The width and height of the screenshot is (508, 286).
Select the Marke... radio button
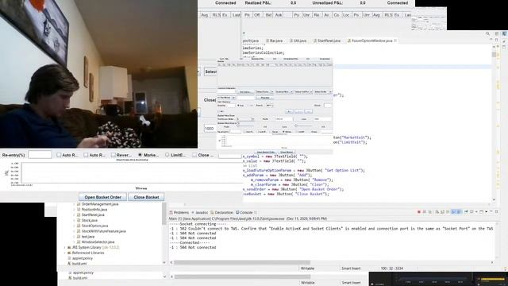(x=140, y=155)
